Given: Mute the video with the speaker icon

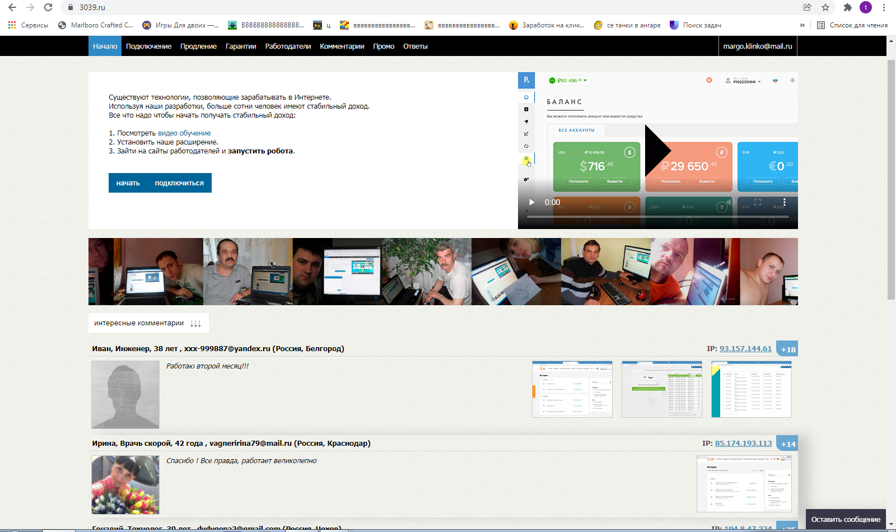Looking at the screenshot, I should pos(730,202).
